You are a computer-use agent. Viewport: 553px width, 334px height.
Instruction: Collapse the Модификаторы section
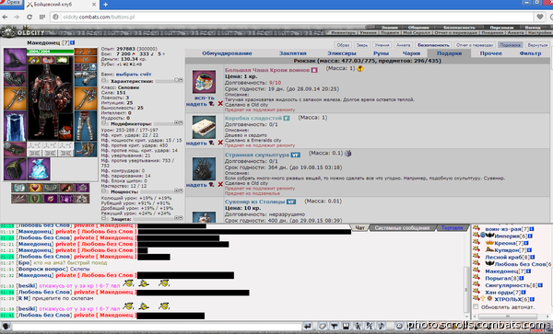(104, 123)
